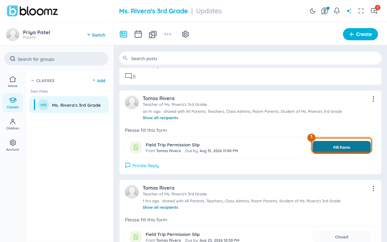Click Tomas Rivera name on first post
This screenshot has width=387, height=242.
click(x=158, y=98)
